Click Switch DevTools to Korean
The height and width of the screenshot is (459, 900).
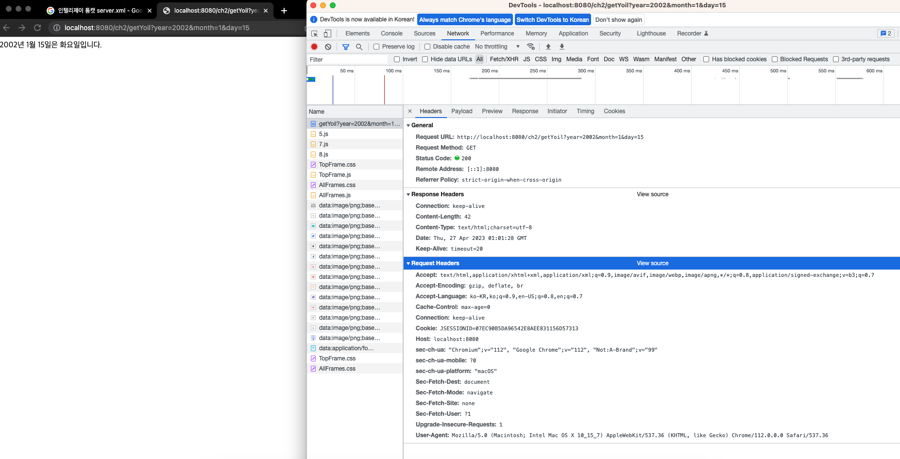coord(552,19)
